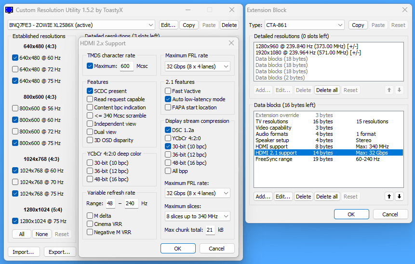415x264 pixels.
Task: Click the CRU monitor app icon in title bar
Action: pos(9,10)
